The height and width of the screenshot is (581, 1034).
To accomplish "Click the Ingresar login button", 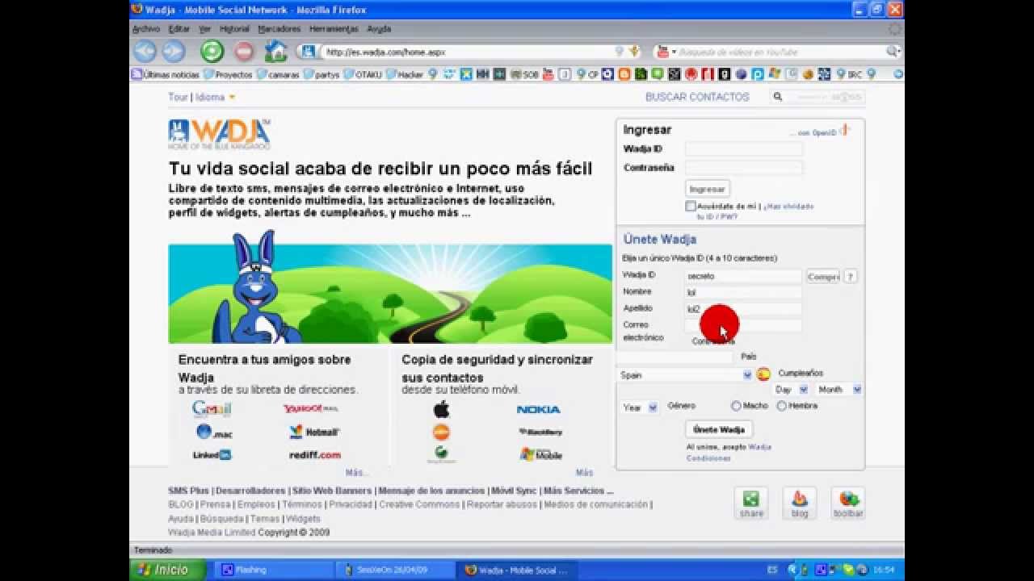I will pos(708,189).
